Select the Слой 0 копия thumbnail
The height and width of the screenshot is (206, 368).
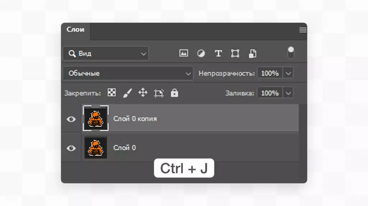click(x=96, y=118)
